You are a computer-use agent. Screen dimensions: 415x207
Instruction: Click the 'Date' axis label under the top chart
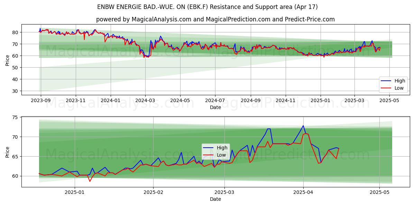[215, 107]
